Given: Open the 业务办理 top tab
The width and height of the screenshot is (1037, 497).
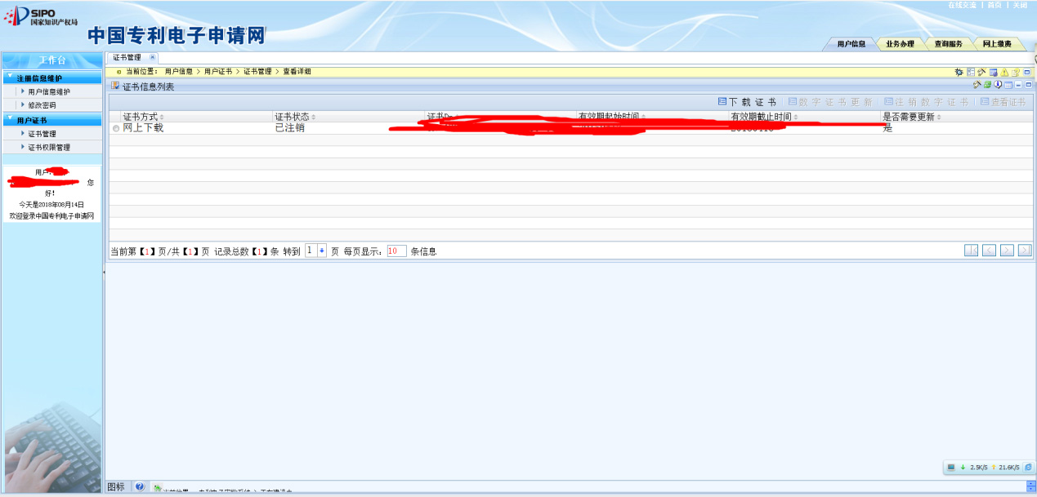Looking at the screenshot, I should (x=900, y=44).
